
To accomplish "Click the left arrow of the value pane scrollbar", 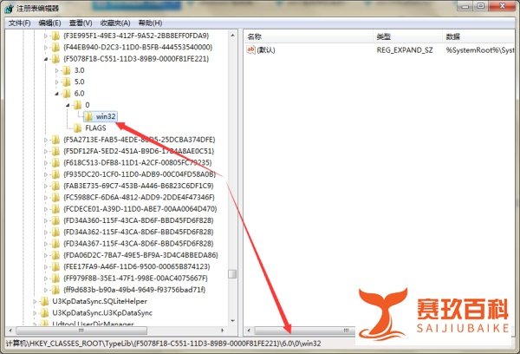I will pyautogui.click(x=249, y=331).
